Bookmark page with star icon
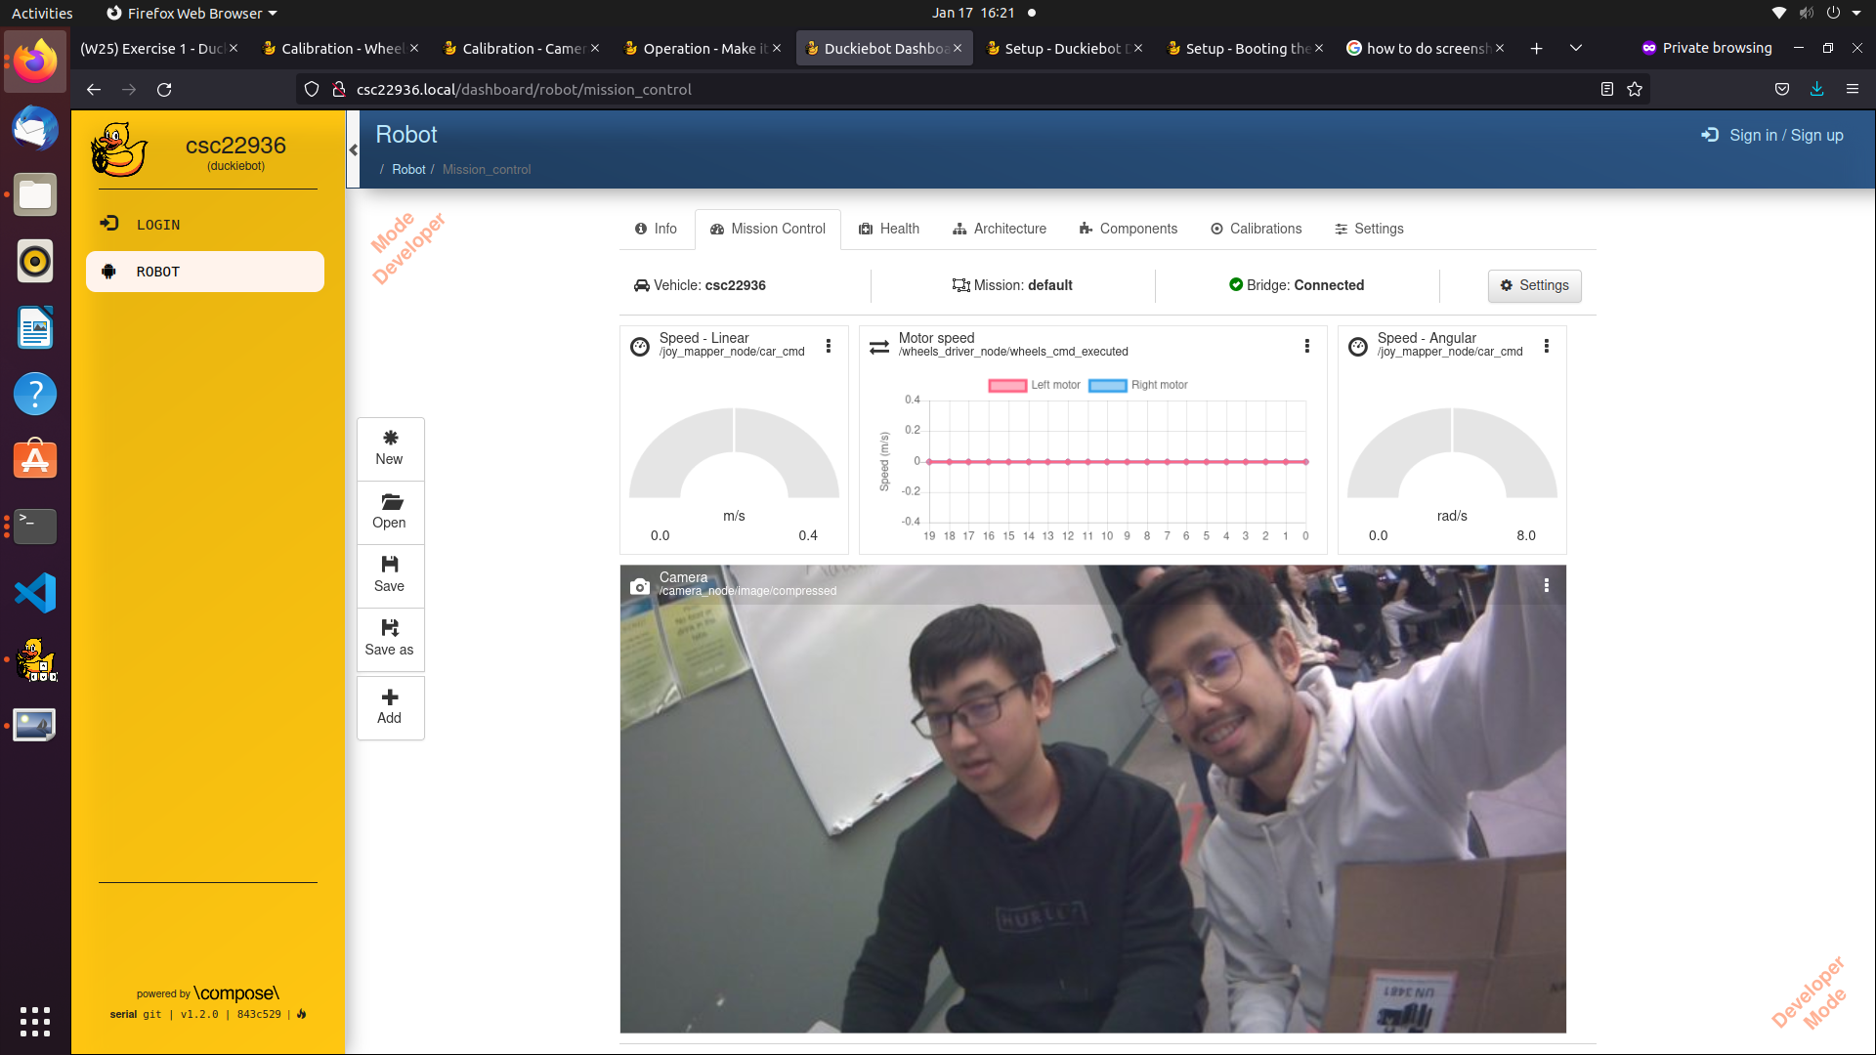The image size is (1876, 1055). (x=1635, y=90)
